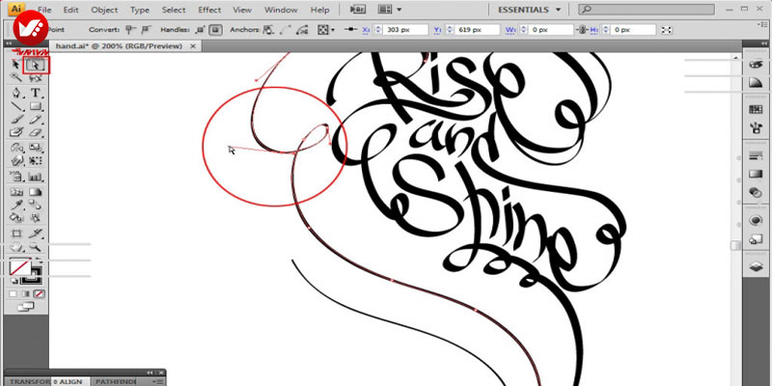Select the Mesh tool

click(16, 191)
